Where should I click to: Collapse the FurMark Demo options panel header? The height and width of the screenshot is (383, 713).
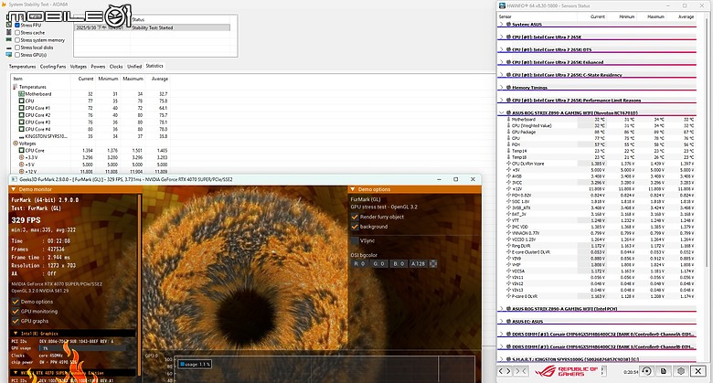pos(352,191)
